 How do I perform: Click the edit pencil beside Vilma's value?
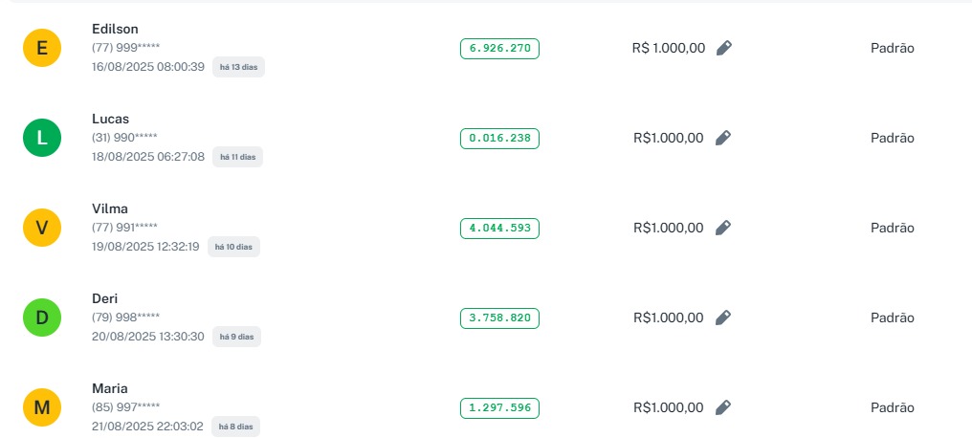pyautogui.click(x=723, y=228)
